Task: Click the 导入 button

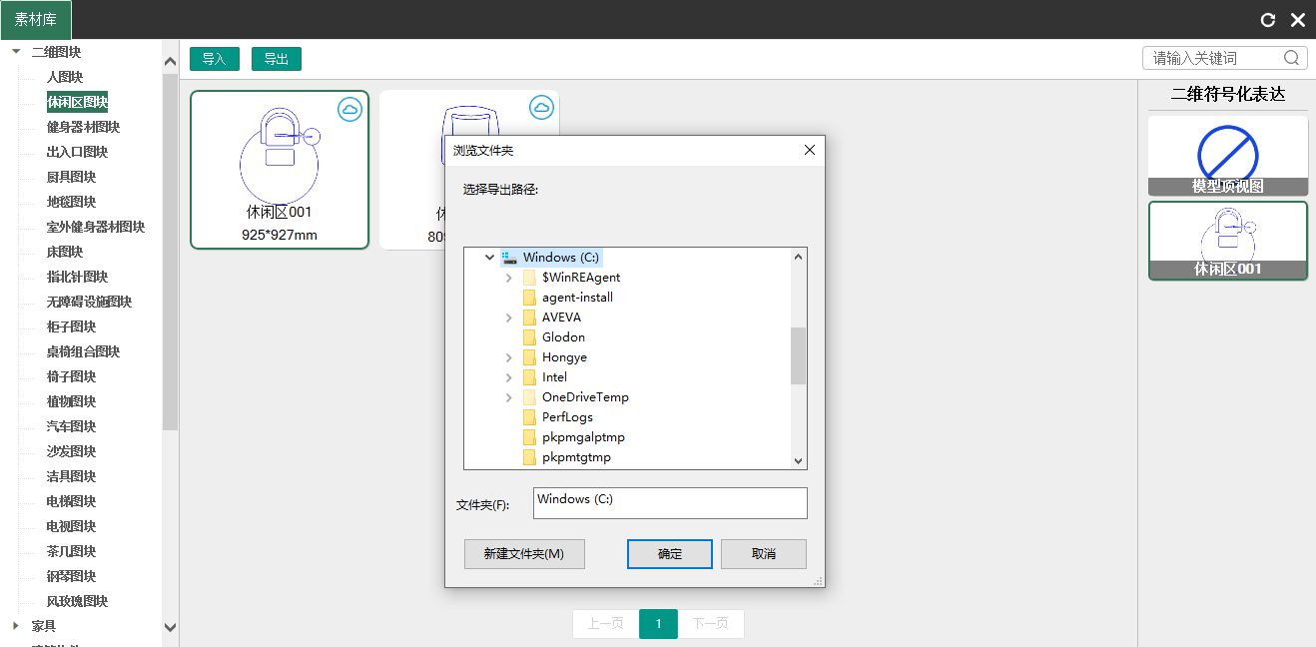Action: (215, 59)
